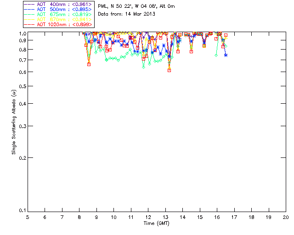Viewport: 294px width, 235px height.
Task: Click y-axis tick label 0.5
Action: coord(23,86)
